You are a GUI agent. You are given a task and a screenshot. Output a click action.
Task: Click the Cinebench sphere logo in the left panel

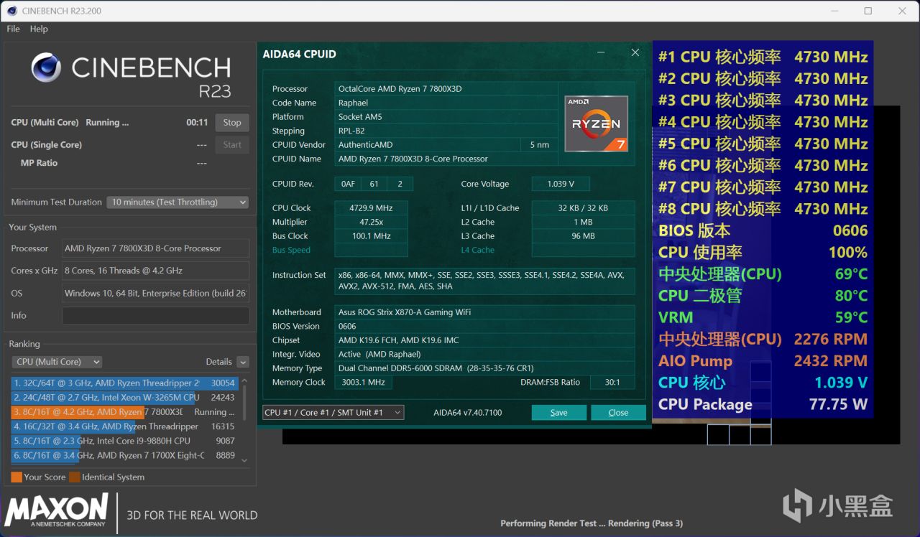46,67
